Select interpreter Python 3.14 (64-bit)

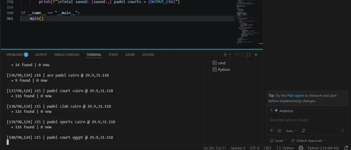click(324, 148)
